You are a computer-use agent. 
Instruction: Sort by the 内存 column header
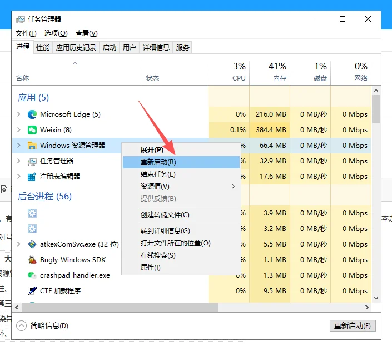[x=270, y=72]
